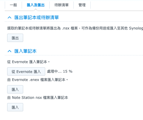Toggle the 匯出筆記本或待辦清單 section title
This screenshot has width=143, height=120.
pyautogui.click(x=37, y=18)
